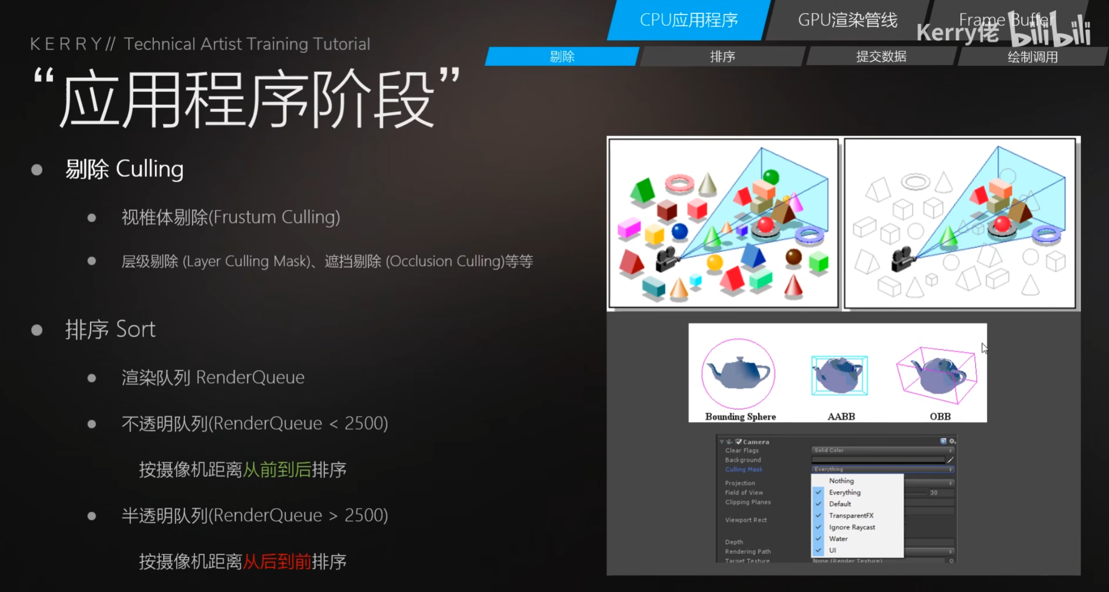This screenshot has width=1109, height=592.
Task: Open the Culling Mask Everything dropdown
Action: tap(882, 469)
